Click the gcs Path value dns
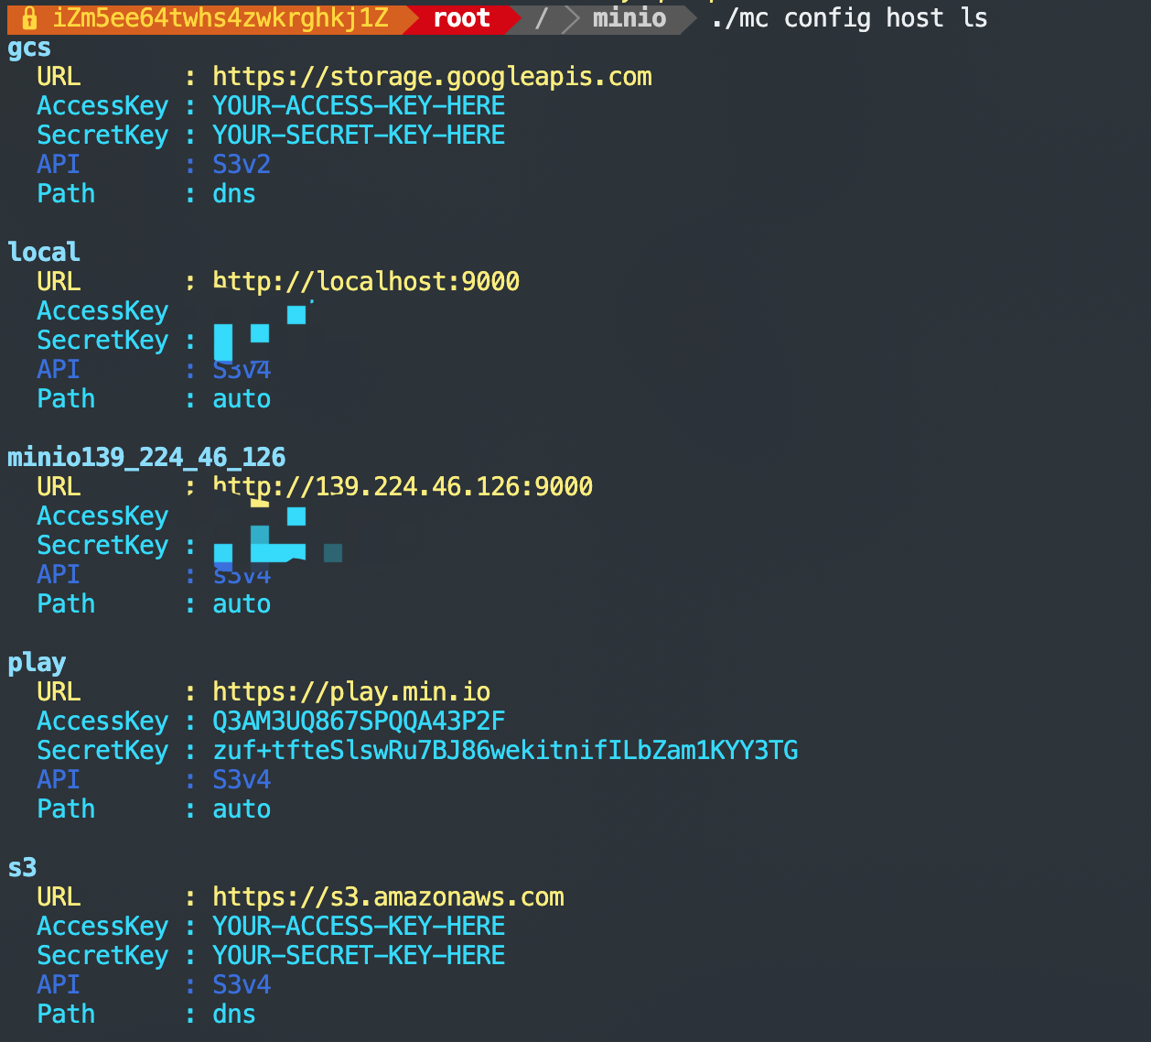1151x1042 pixels. [234, 193]
